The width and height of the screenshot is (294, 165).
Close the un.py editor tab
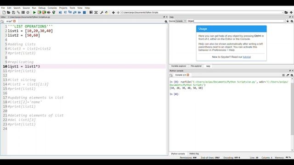pos(14,21)
